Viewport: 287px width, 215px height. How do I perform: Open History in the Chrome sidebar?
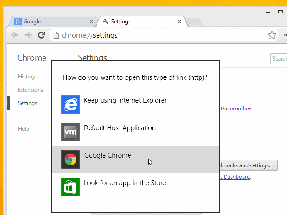pyautogui.click(x=27, y=77)
